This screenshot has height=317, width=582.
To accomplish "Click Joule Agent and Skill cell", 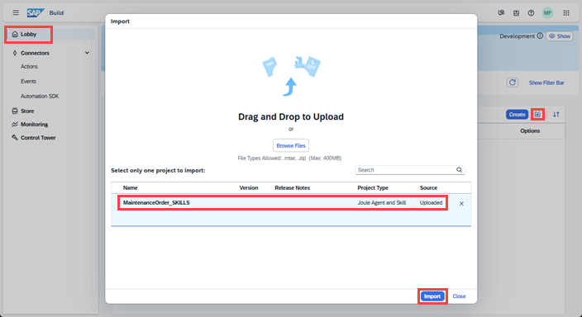I will 382,203.
